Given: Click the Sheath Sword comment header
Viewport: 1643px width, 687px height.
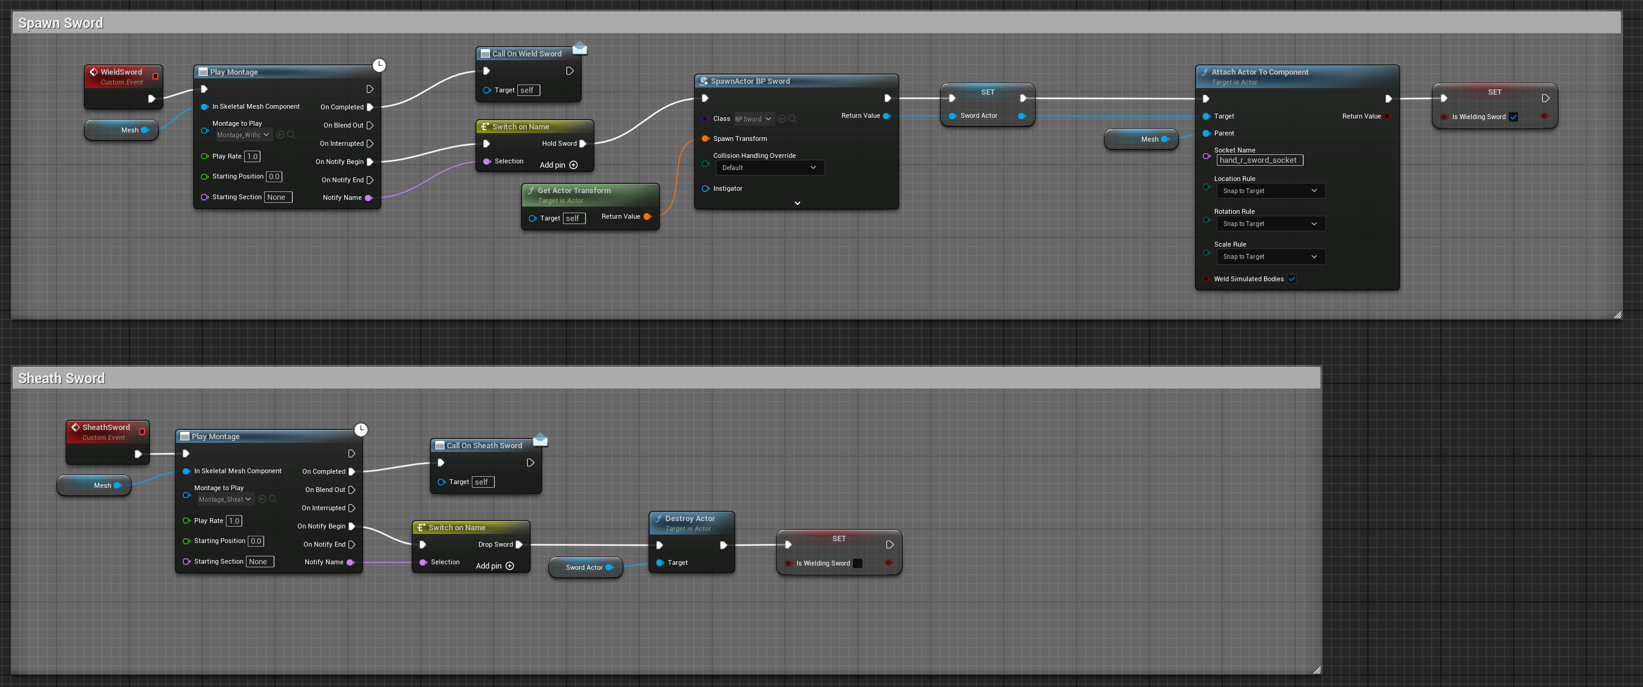Looking at the screenshot, I should point(62,378).
